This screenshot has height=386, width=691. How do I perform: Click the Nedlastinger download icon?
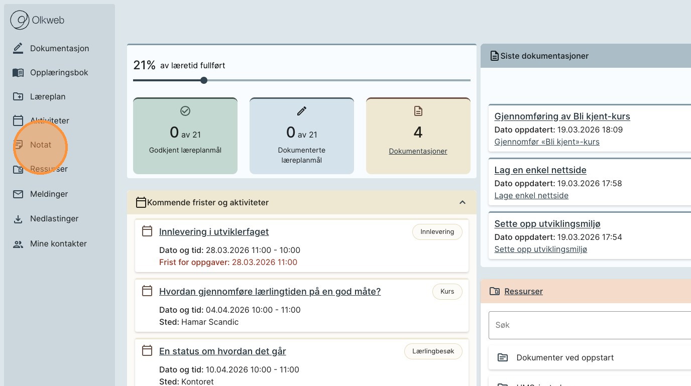(x=18, y=219)
